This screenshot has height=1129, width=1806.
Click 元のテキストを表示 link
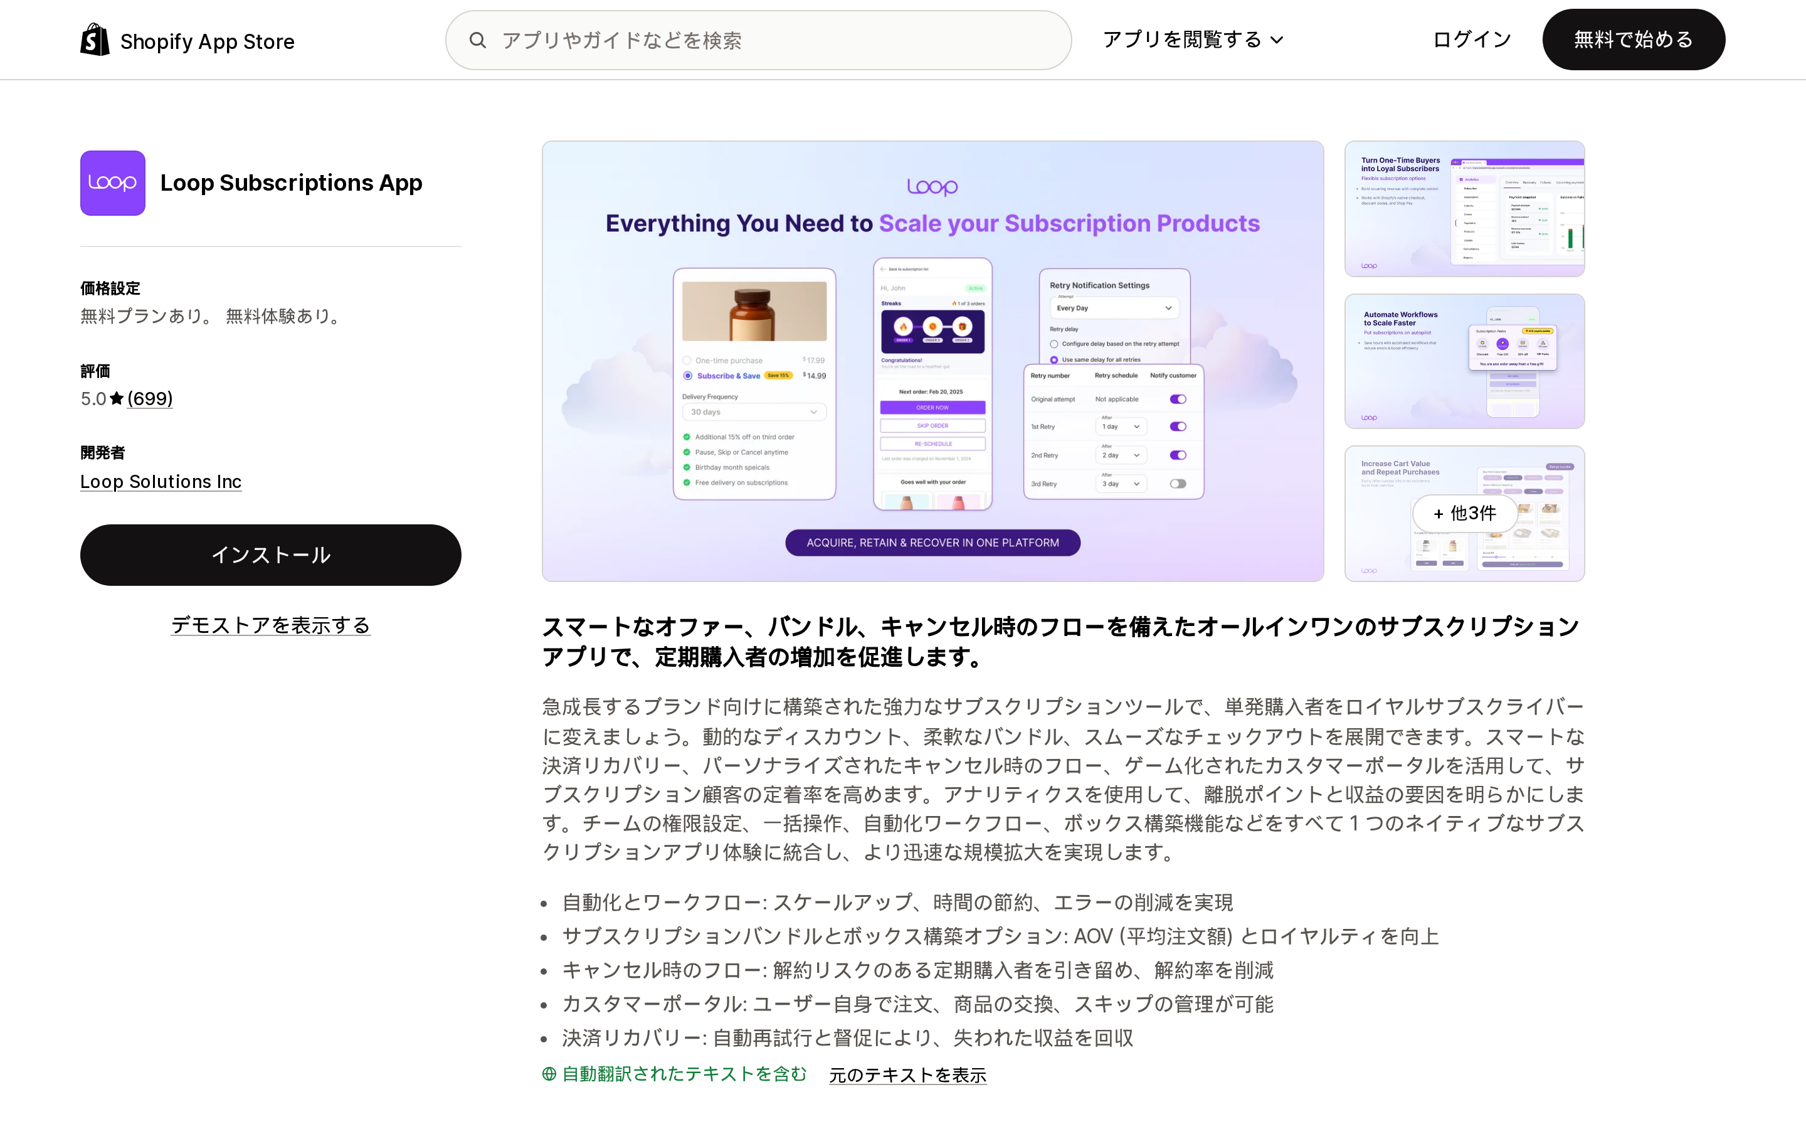(907, 1074)
